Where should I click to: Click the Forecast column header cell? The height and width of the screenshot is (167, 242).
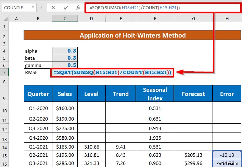click(193, 94)
